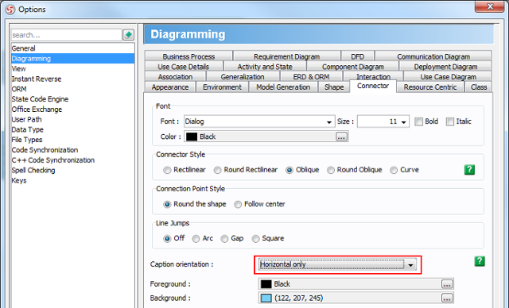509x308 pixels.
Task: Open the Use Case Diagram tab
Action: pyautogui.click(x=449, y=77)
